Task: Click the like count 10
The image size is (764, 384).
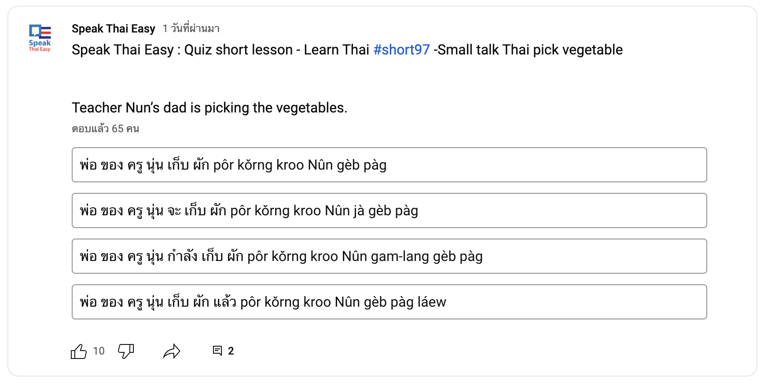Action: [99, 351]
